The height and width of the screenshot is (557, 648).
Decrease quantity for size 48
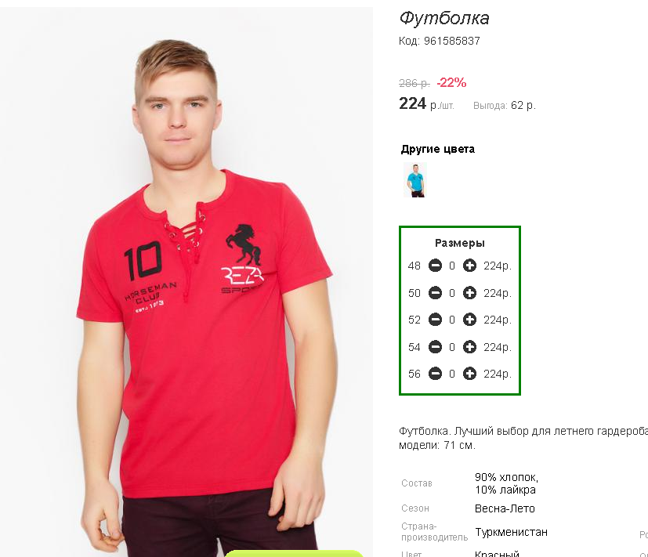(435, 266)
